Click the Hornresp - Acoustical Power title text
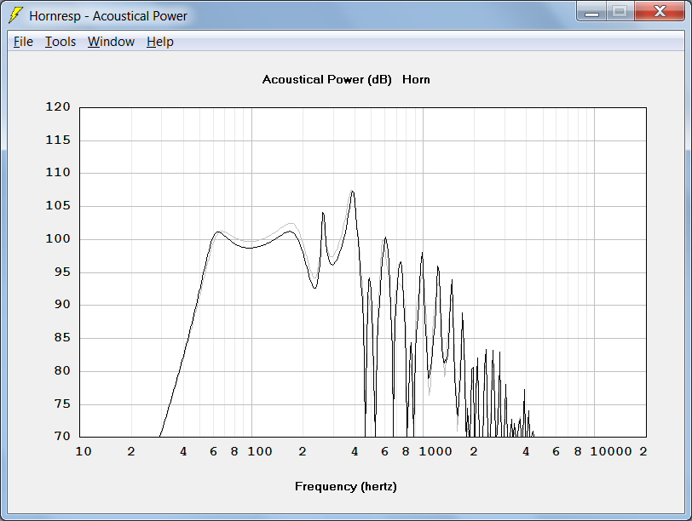The height and width of the screenshot is (521, 692). [108, 16]
